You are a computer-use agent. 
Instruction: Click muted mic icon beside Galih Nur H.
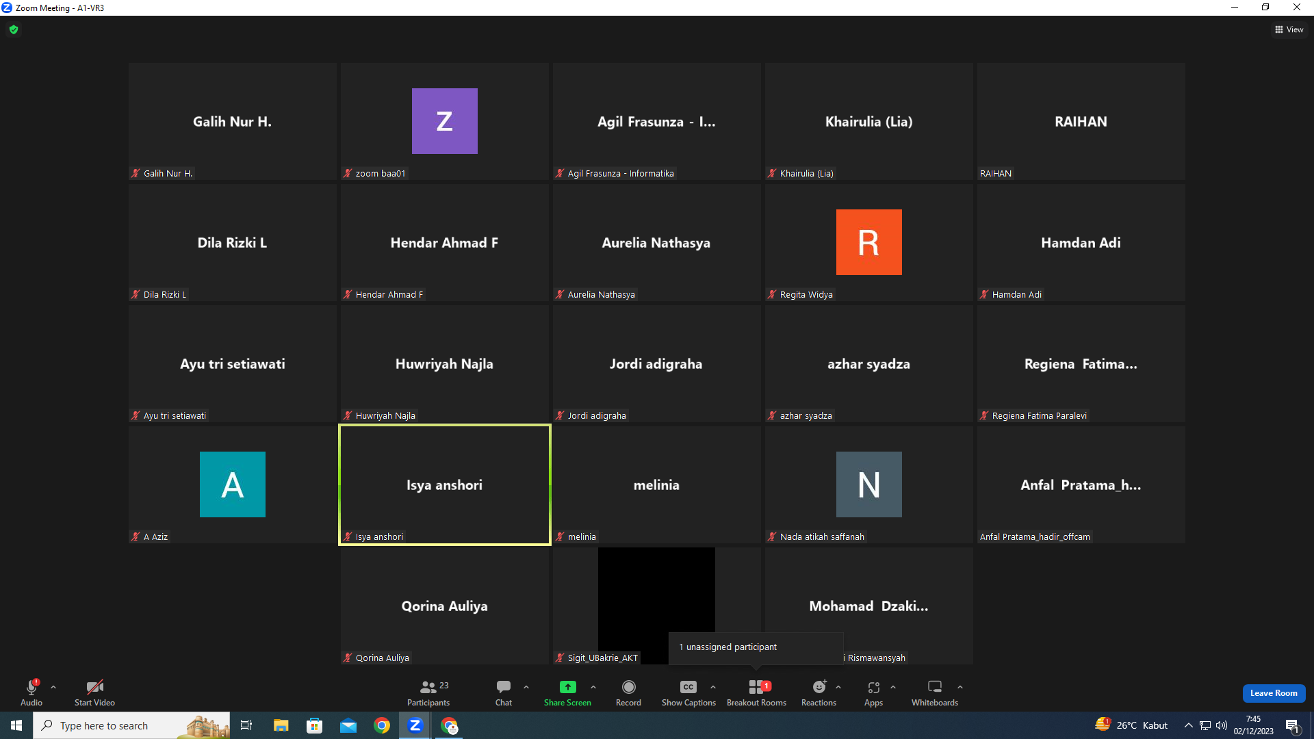[x=136, y=174]
